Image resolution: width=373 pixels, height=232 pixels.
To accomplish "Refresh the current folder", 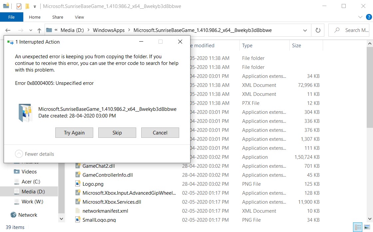I will (x=318, y=30).
